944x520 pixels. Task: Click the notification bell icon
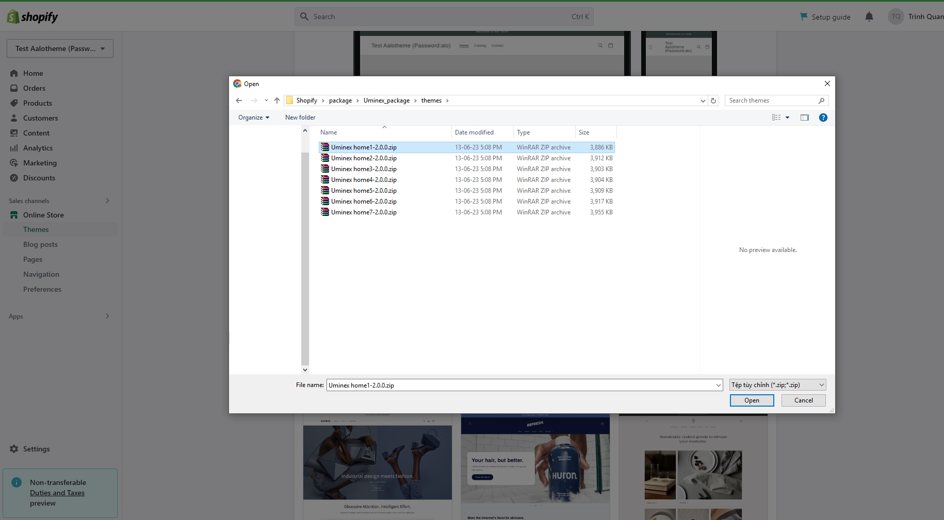click(869, 16)
